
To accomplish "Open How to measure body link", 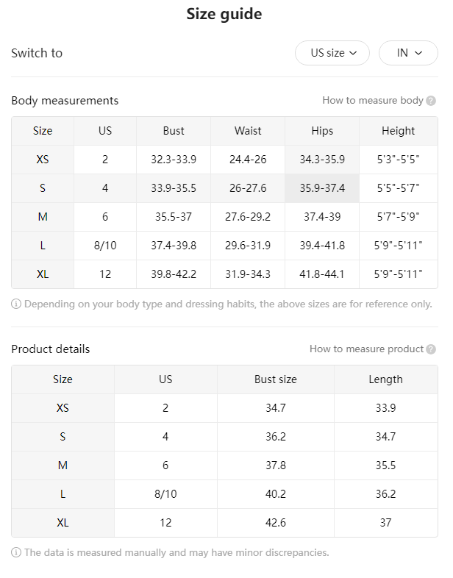I will pyautogui.click(x=373, y=100).
